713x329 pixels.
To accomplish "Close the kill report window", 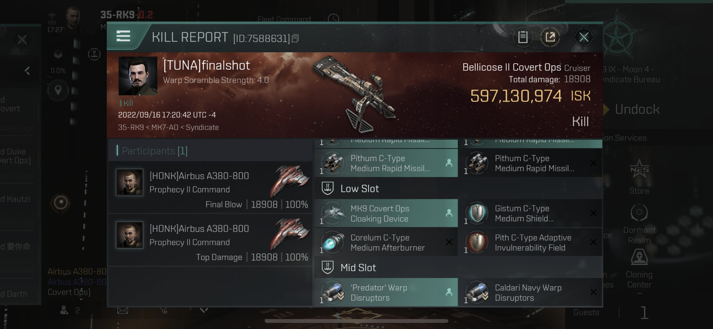I will 584,37.
